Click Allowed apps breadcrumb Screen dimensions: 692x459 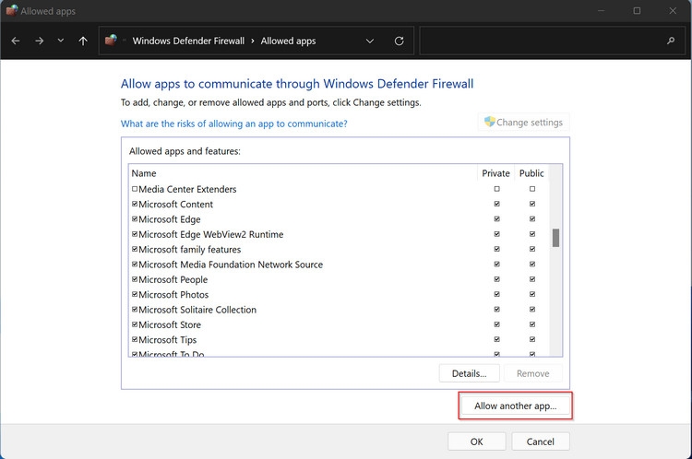coord(288,41)
